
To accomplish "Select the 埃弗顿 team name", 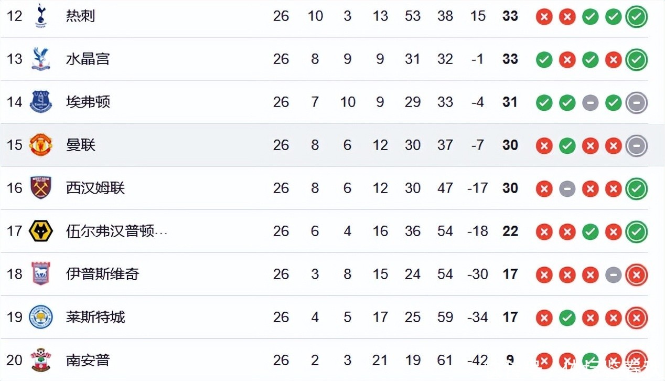I will [88, 102].
